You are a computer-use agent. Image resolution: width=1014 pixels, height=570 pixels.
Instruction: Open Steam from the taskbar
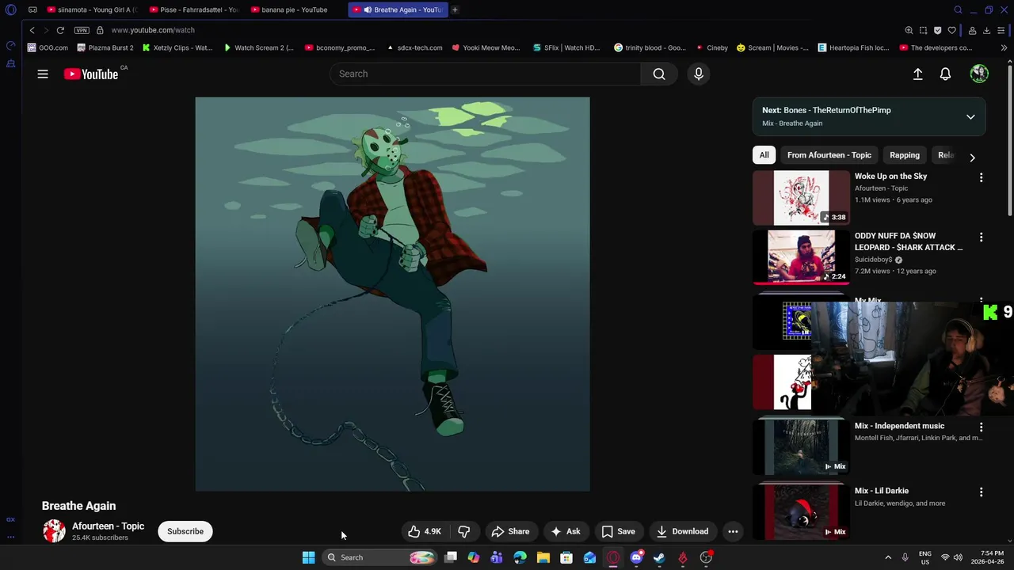click(x=659, y=557)
